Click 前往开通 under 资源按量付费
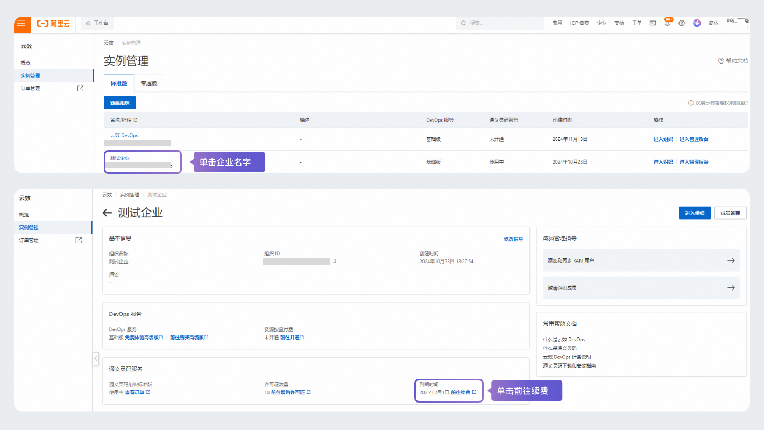 coord(292,337)
